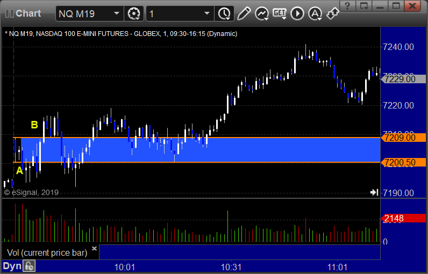Click the link/share arrows toolbar icon
428x274 pixels.
pyautogui.click(x=333, y=13)
